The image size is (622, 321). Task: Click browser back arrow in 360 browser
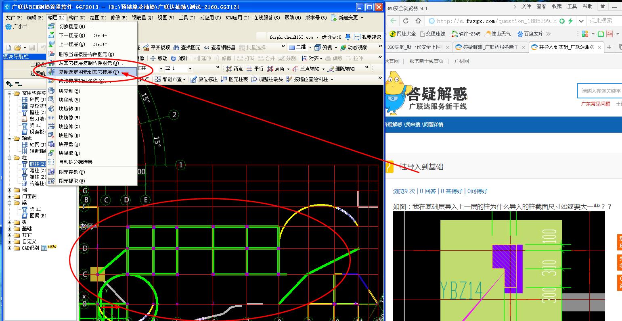coord(394,21)
